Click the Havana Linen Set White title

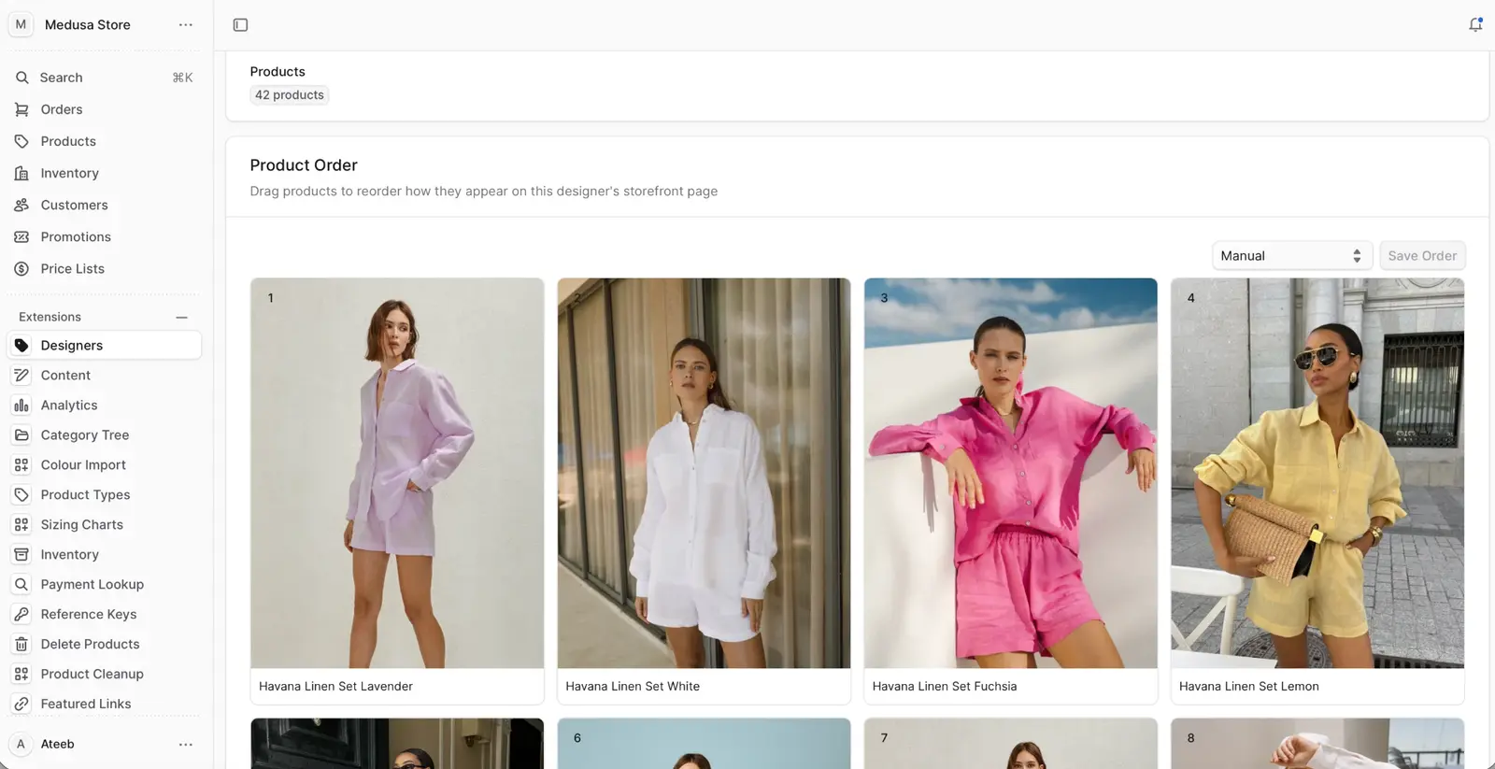click(x=633, y=686)
